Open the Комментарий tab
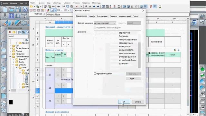Viewport: 206px width, 116px height. pyautogui.click(x=125, y=16)
